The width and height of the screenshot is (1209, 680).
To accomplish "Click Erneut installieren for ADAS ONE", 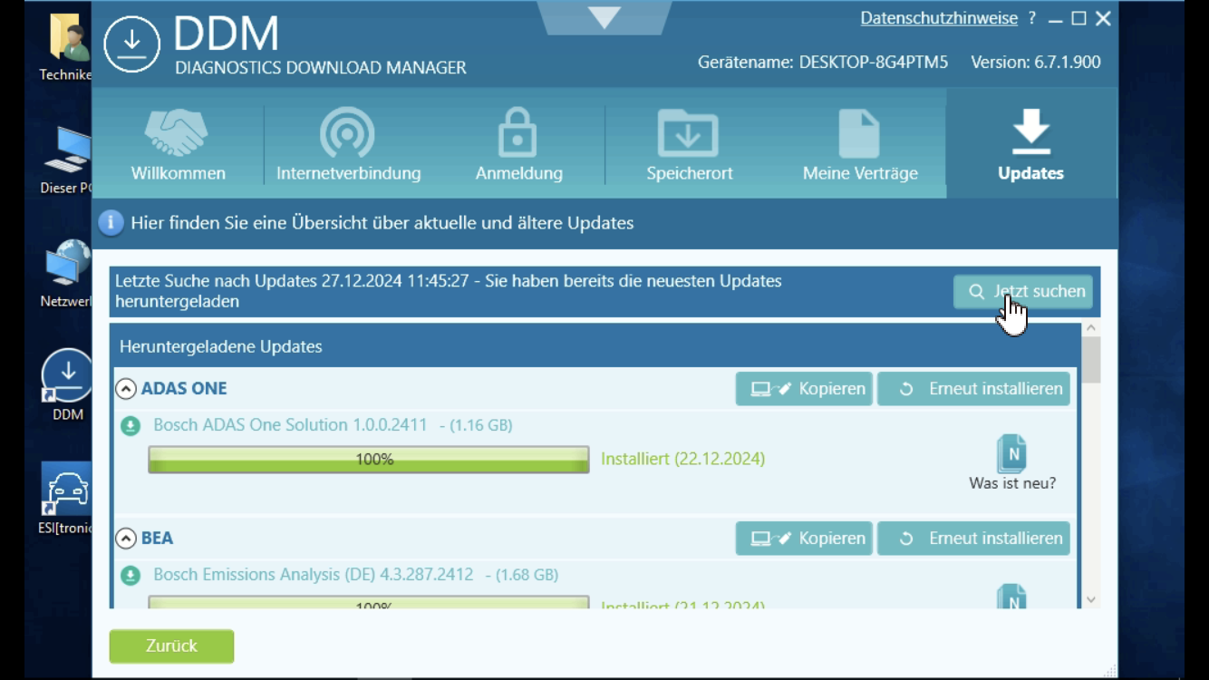I will tap(973, 389).
